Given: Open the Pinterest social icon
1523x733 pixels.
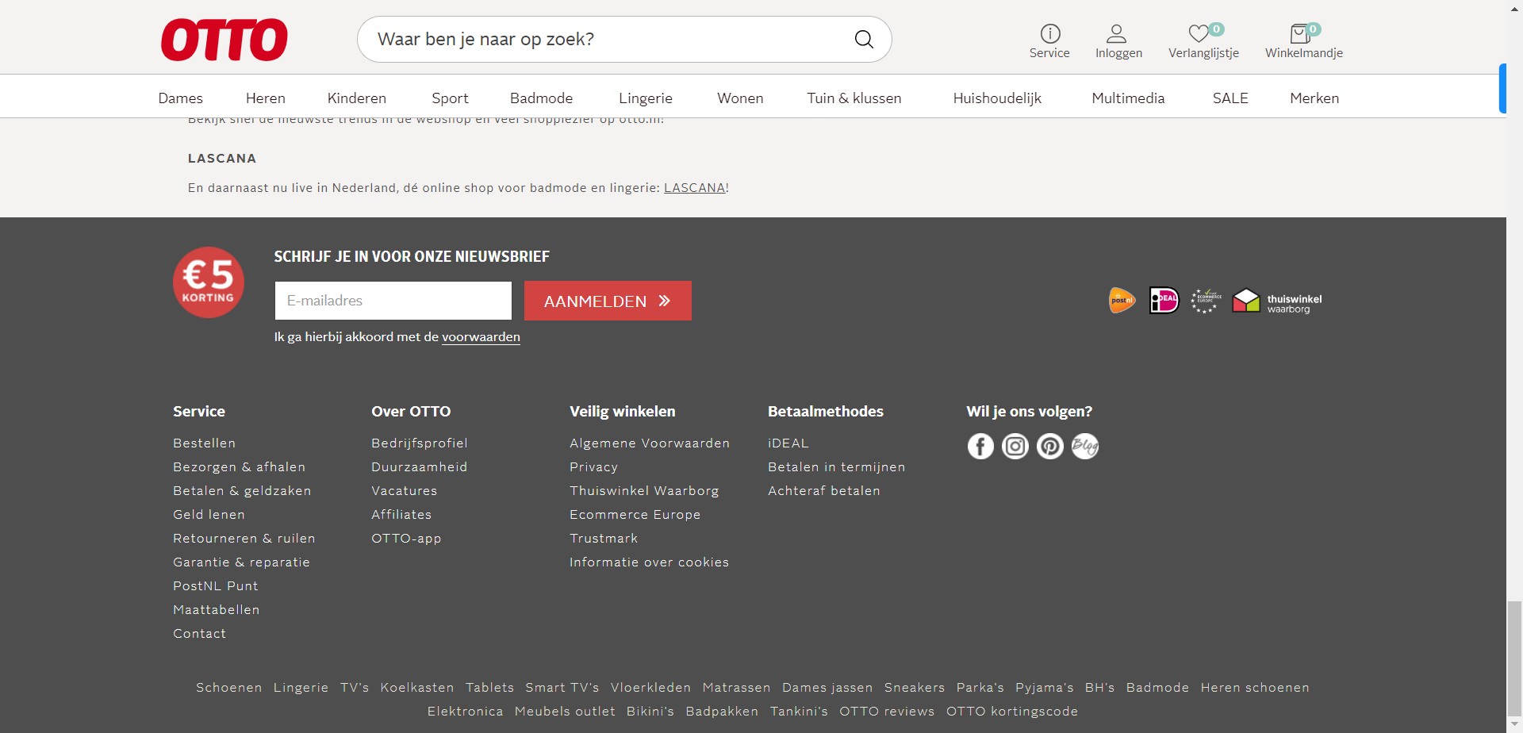Looking at the screenshot, I should pyautogui.click(x=1050, y=447).
